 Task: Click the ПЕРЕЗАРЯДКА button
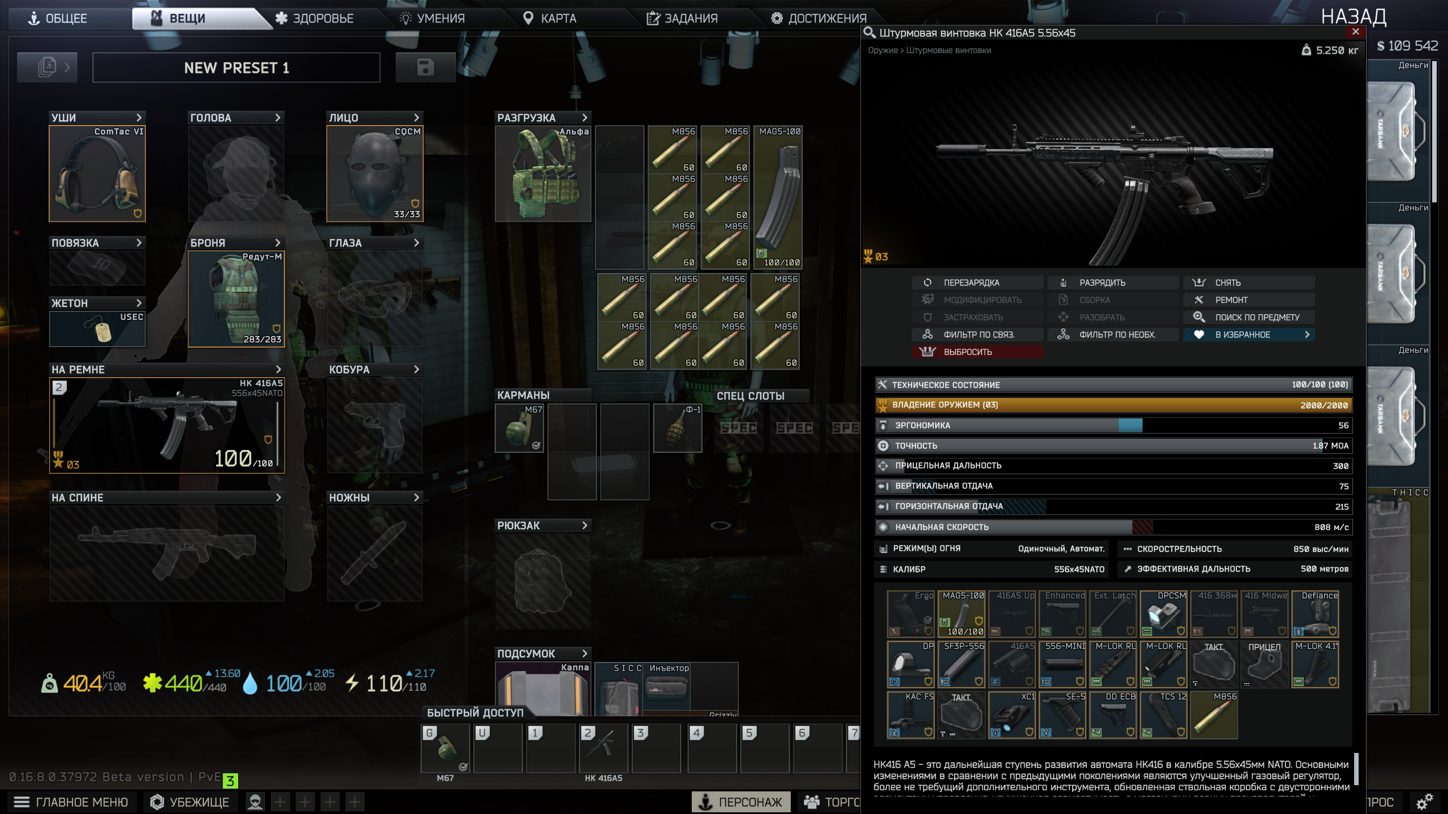click(977, 283)
